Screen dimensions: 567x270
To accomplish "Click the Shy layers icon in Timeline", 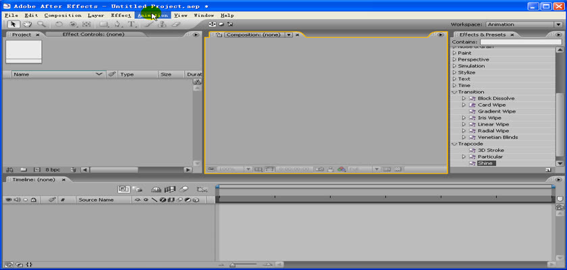I will point(156,189).
